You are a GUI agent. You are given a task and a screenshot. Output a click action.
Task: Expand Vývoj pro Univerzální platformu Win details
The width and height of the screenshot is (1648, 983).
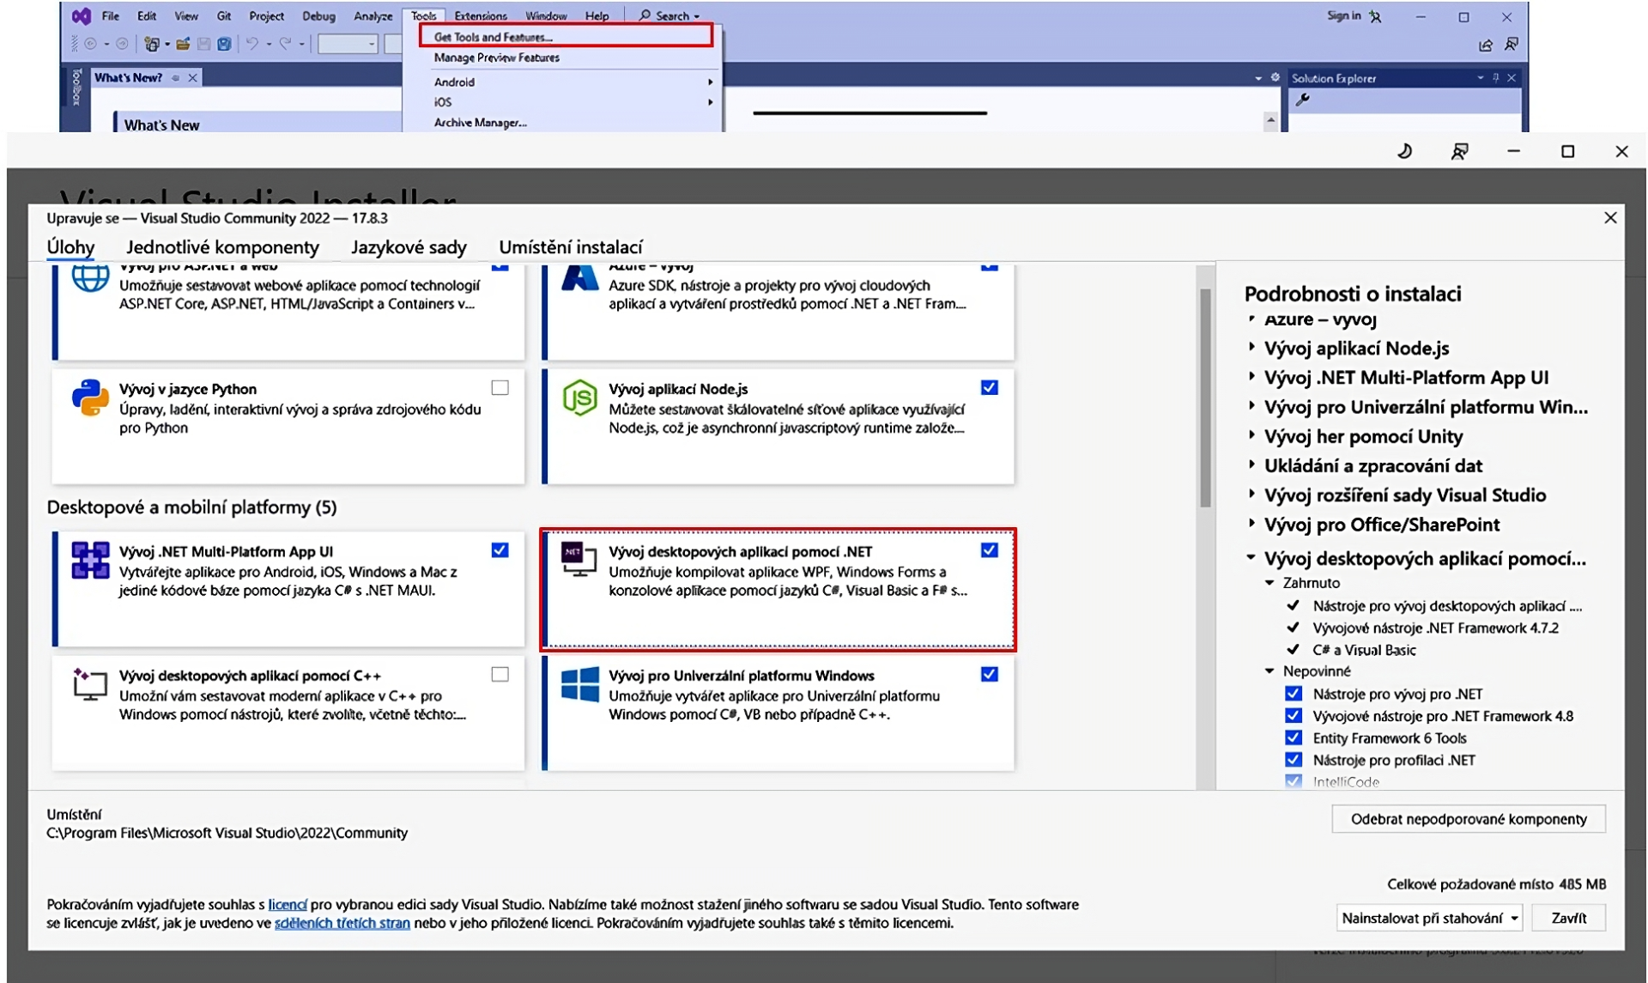point(1251,406)
